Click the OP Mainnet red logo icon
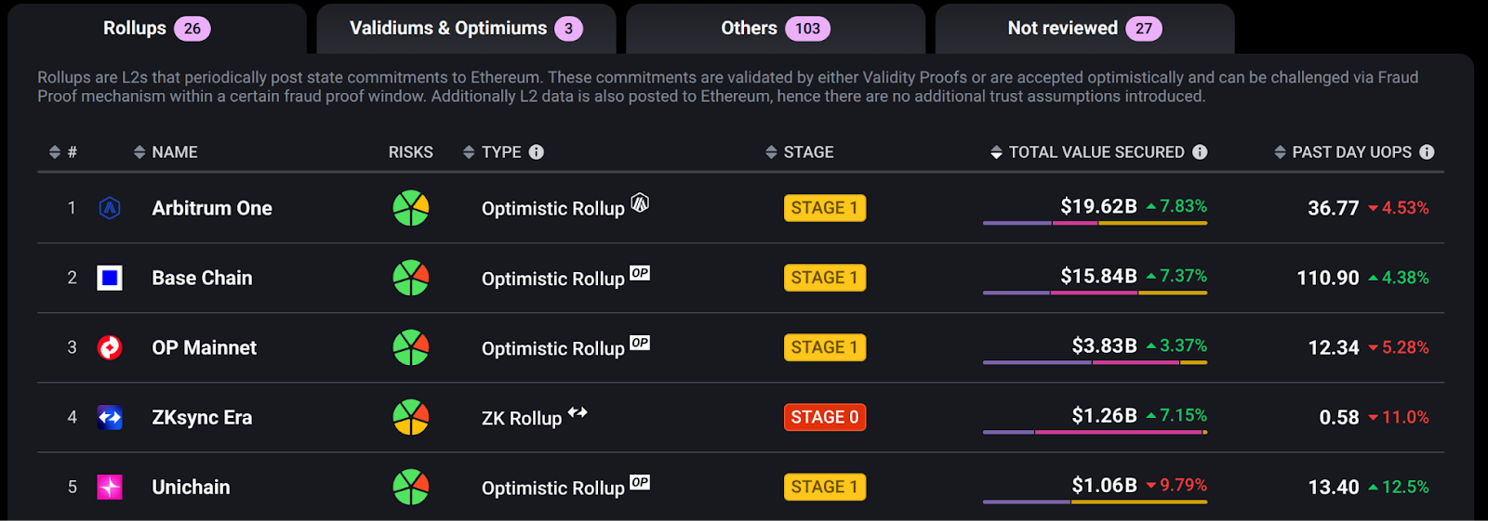This screenshot has height=521, width=1488. coord(110,347)
